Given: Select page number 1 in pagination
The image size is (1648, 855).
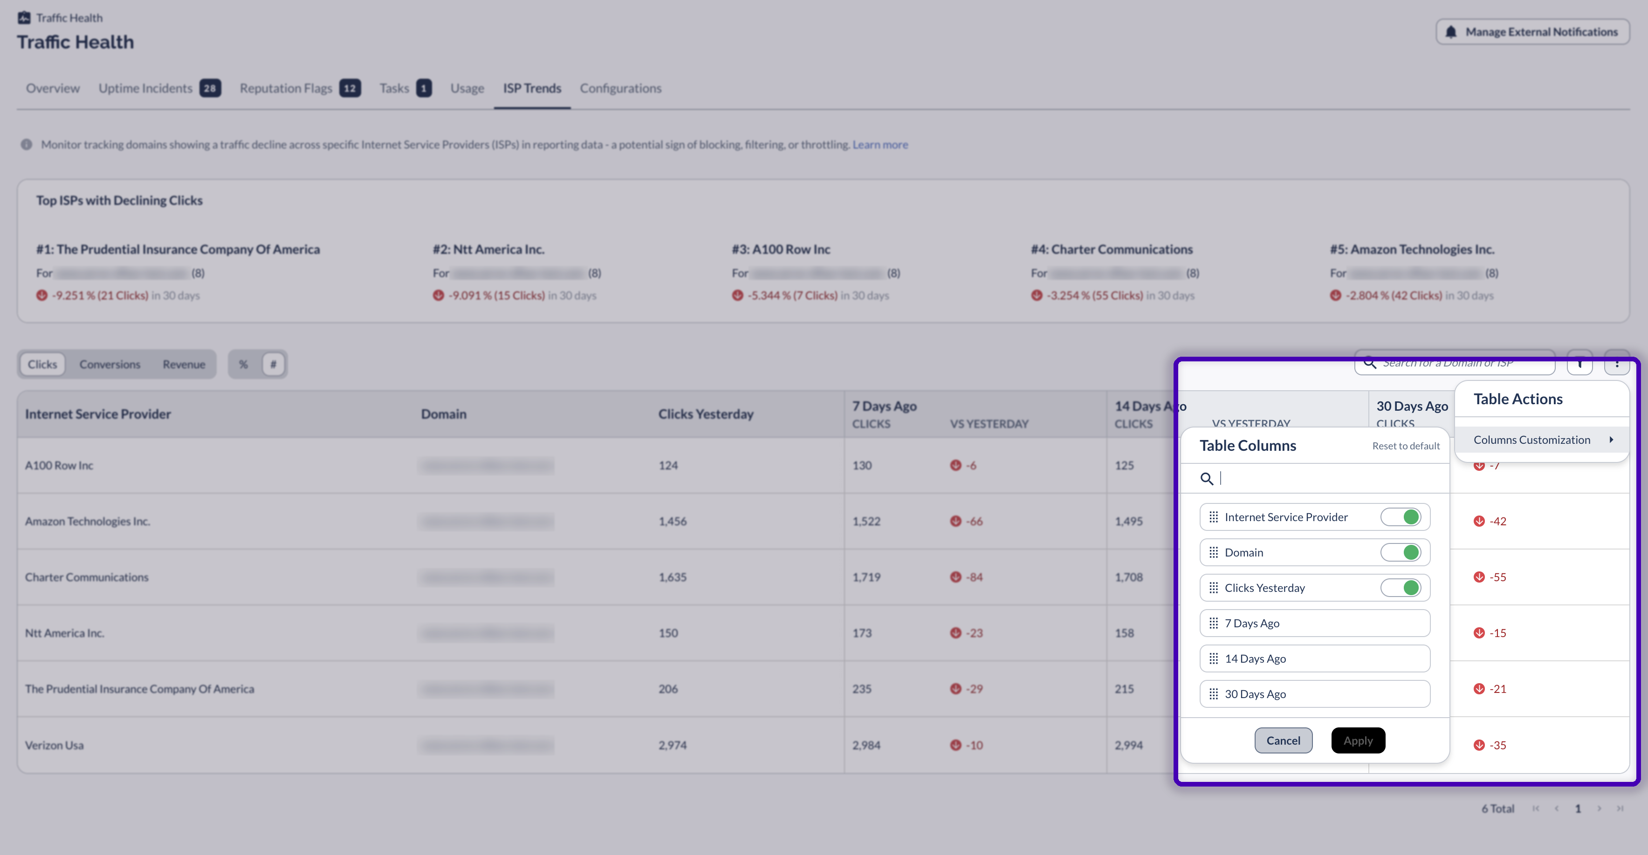Looking at the screenshot, I should click(1578, 808).
